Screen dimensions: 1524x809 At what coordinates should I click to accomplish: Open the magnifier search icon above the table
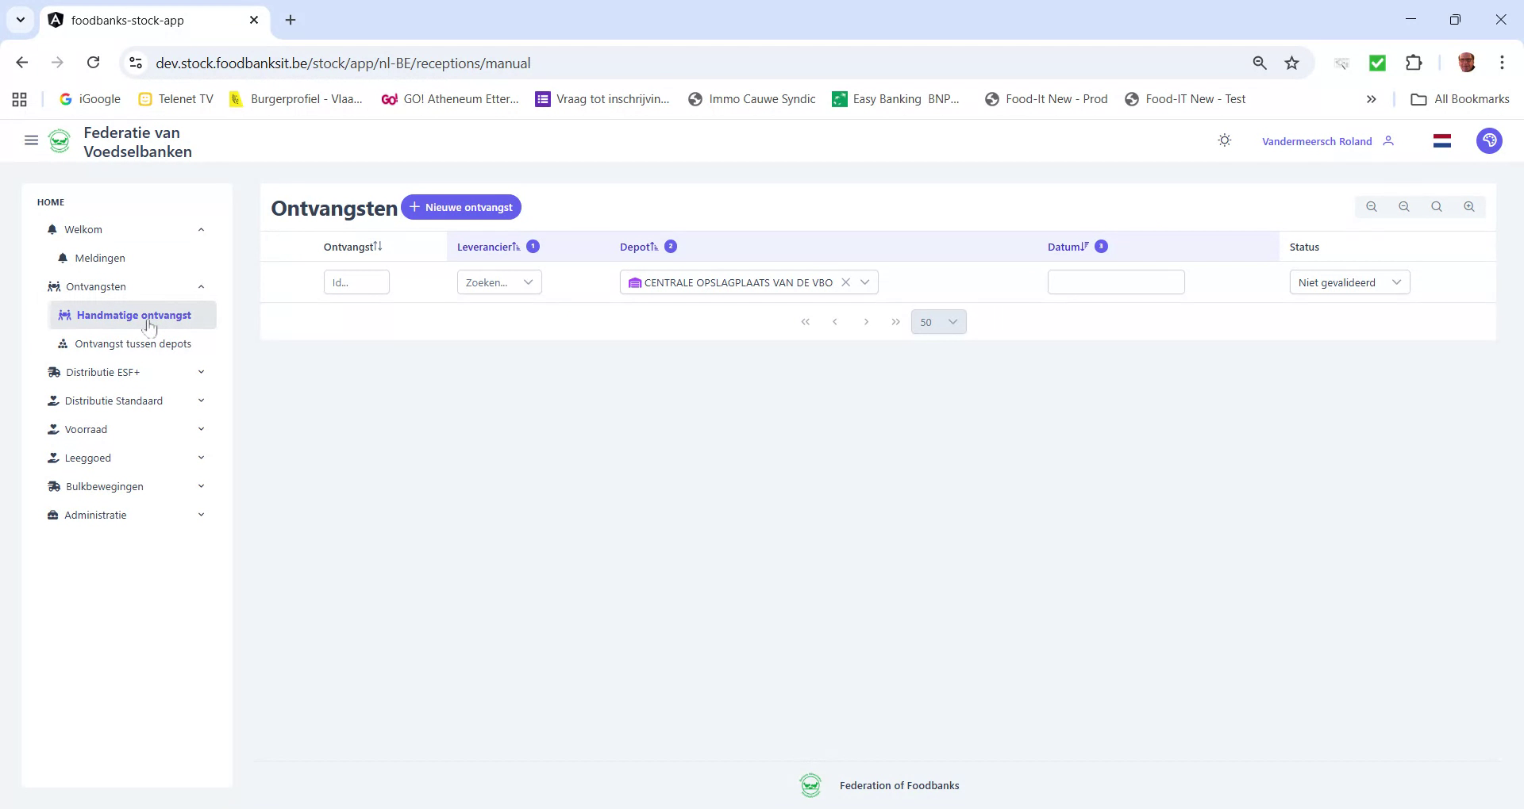pyautogui.click(x=1436, y=206)
